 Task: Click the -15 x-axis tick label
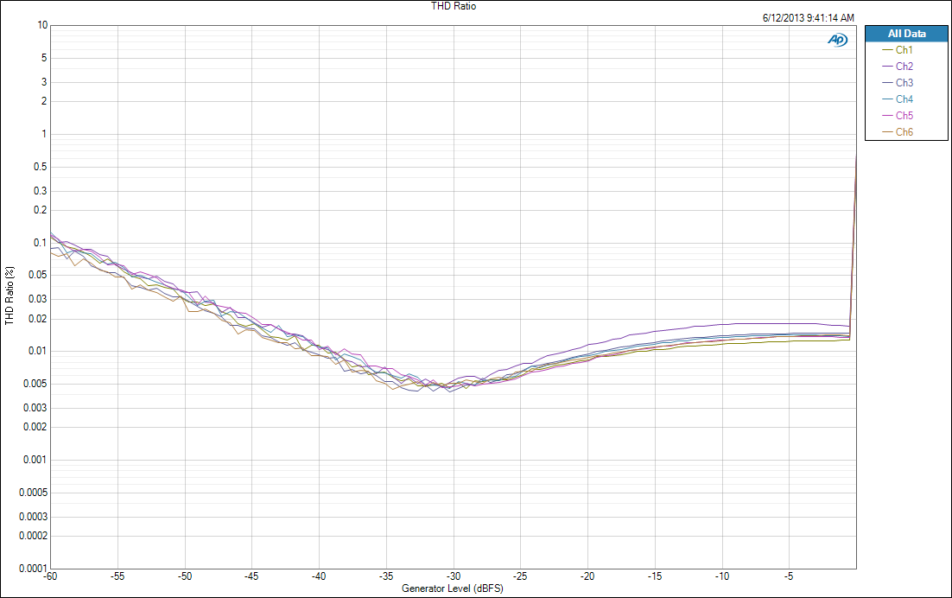(x=655, y=576)
